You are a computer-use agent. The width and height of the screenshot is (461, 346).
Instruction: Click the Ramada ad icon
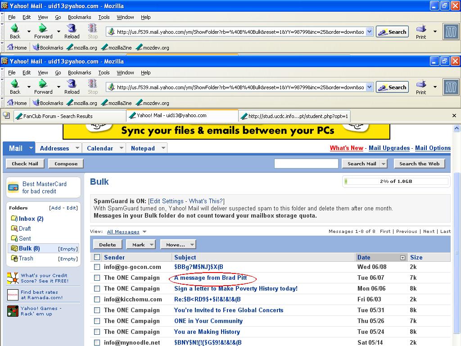click(13, 295)
